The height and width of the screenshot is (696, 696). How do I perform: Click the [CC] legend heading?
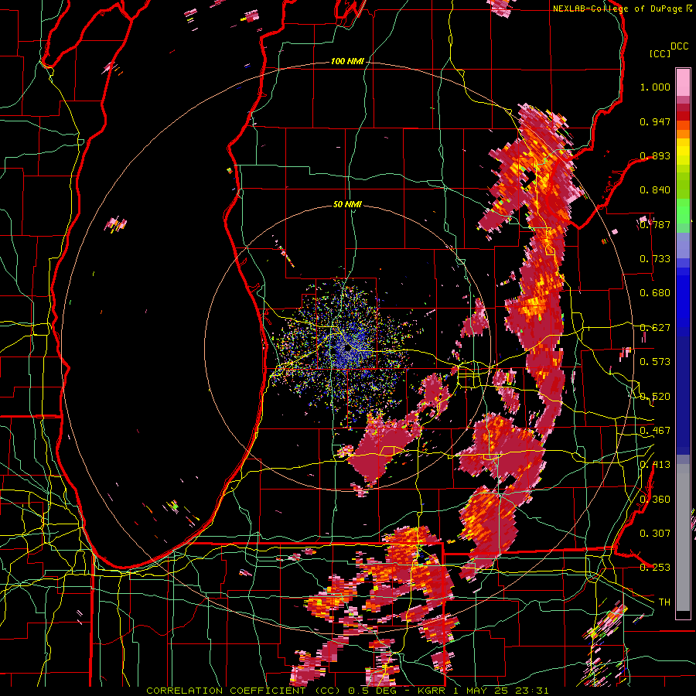660,53
